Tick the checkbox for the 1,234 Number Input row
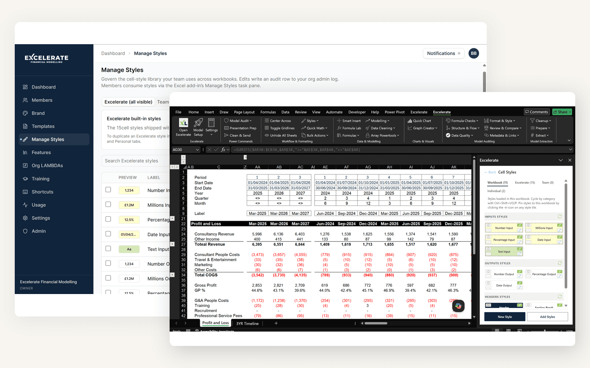 coord(108,190)
